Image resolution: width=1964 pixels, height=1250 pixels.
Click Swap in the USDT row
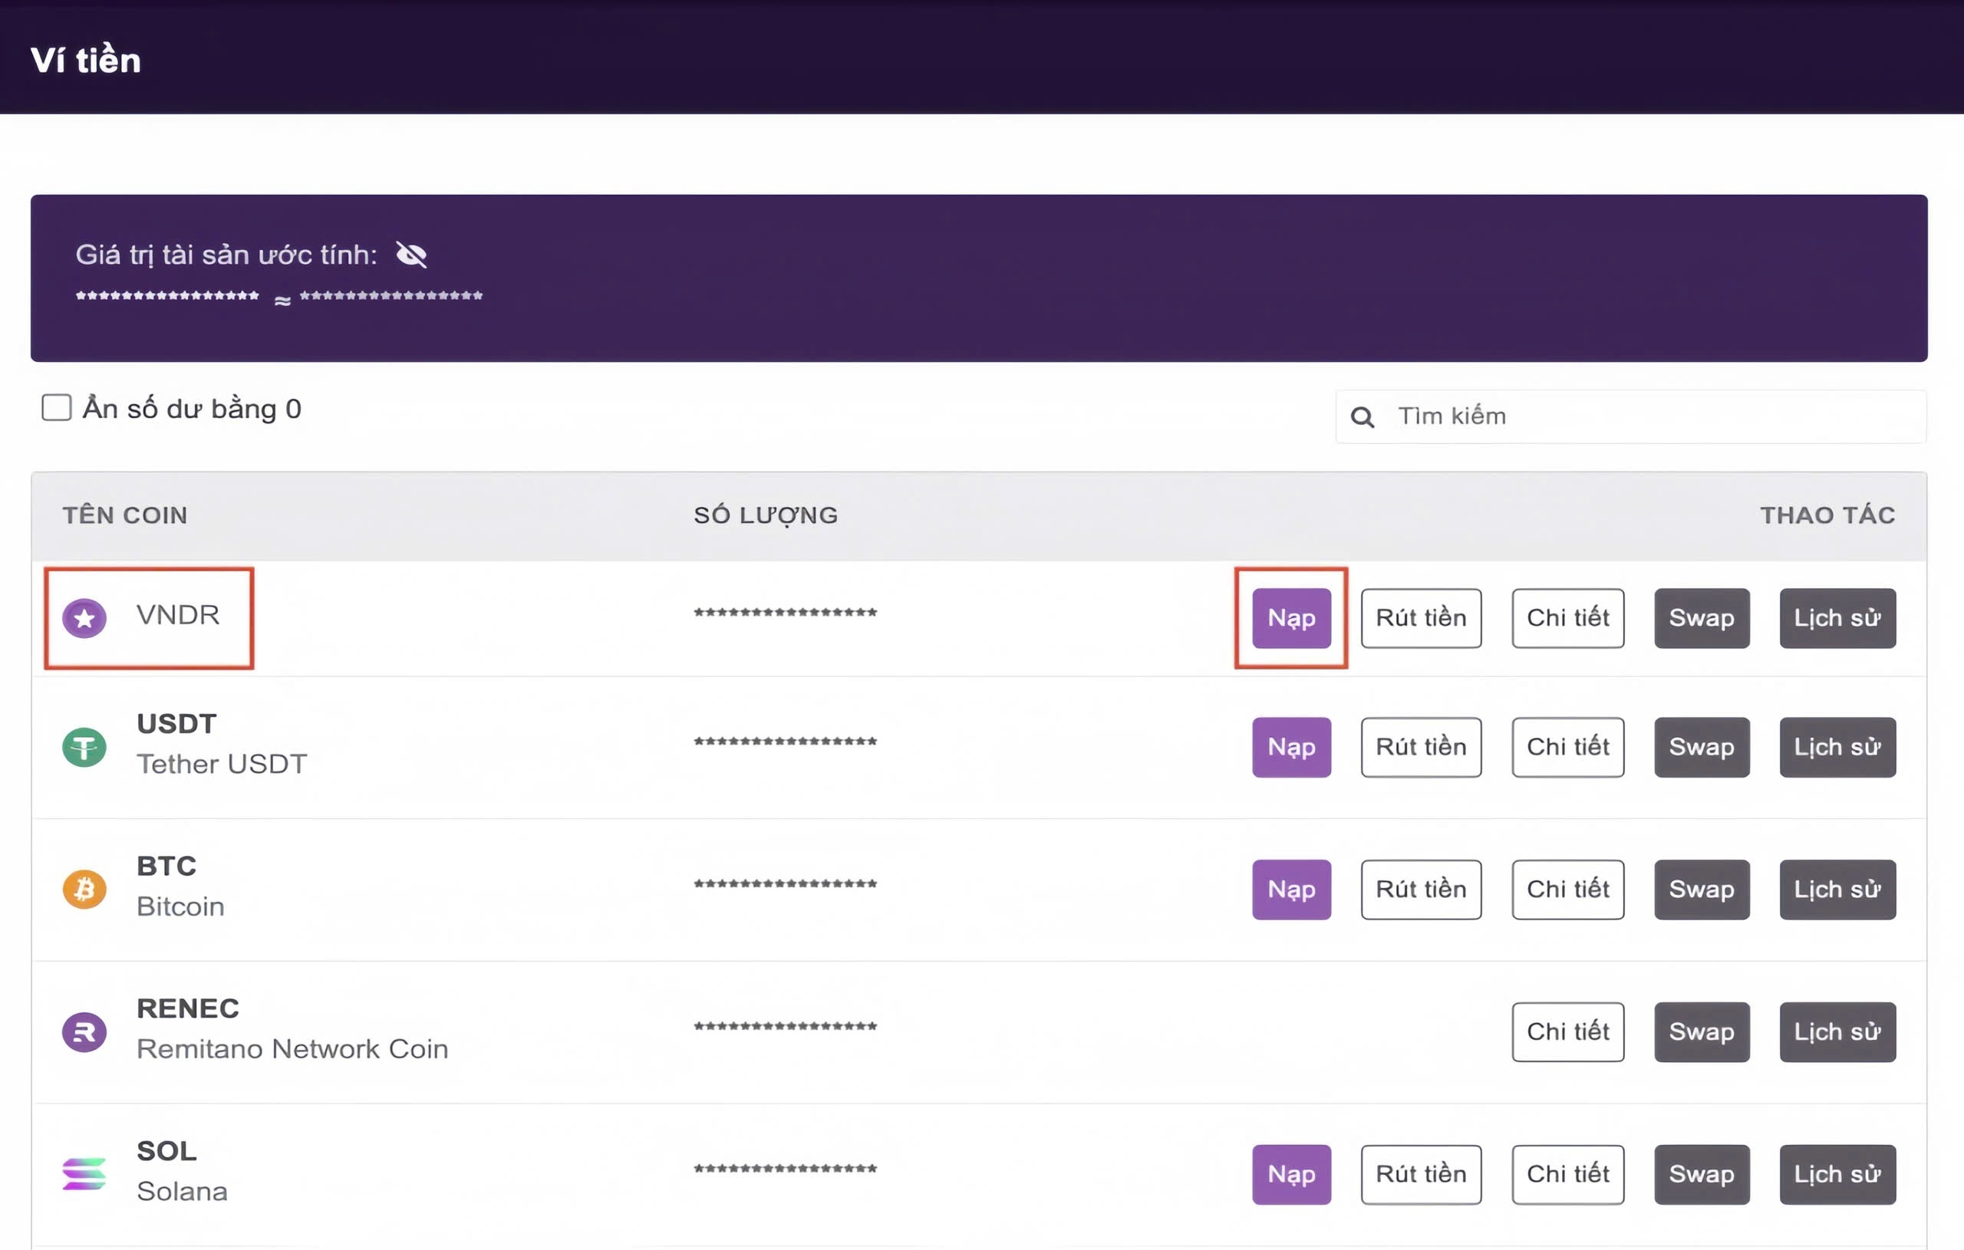(x=1702, y=747)
